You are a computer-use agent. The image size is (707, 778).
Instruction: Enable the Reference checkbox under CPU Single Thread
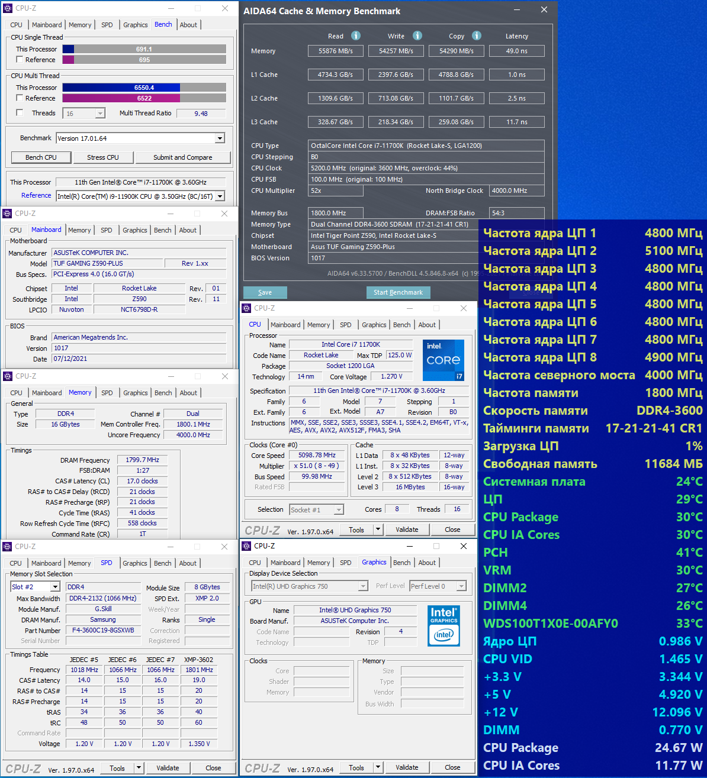[20, 60]
